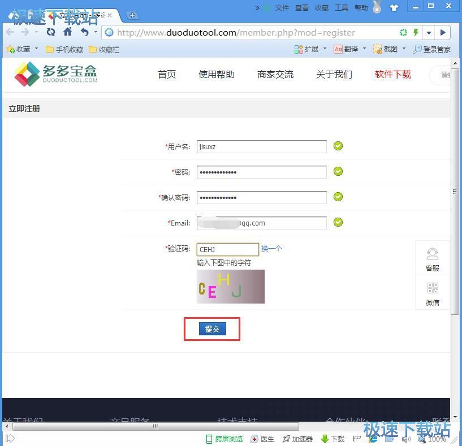The height and width of the screenshot is (446, 462).
Task: Click the 截图 screenshot button
Action: coord(385,49)
